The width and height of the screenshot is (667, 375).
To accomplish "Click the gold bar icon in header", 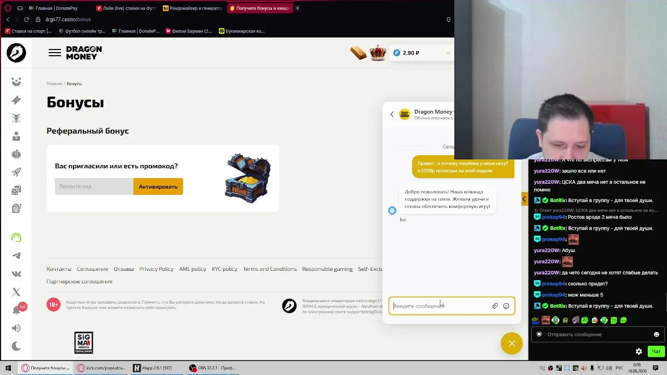I will click(359, 53).
